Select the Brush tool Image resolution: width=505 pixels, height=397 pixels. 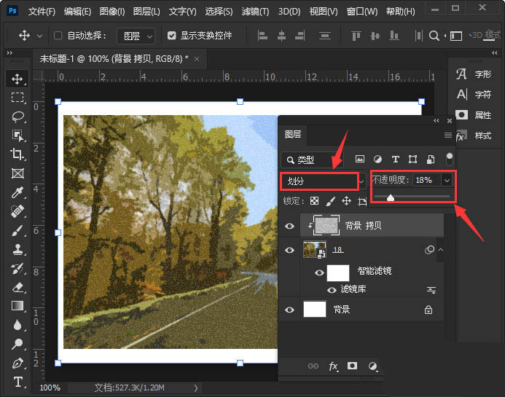tap(17, 230)
